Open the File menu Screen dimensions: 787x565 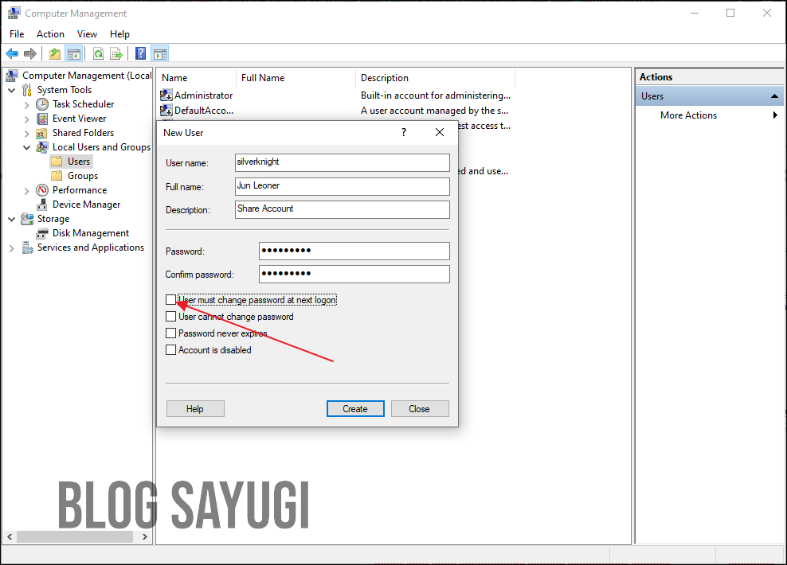click(17, 34)
